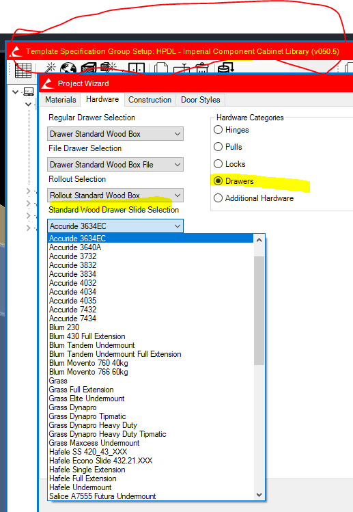Pick Blum Movento 766 60kg
Screen dimensions: 353x512
pos(150,372)
